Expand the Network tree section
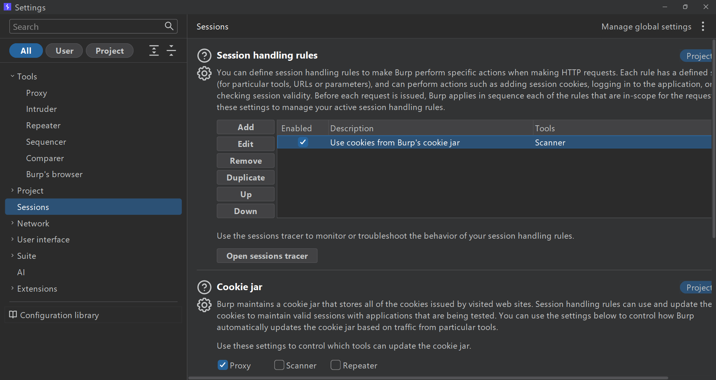The height and width of the screenshot is (380, 716). coord(12,223)
